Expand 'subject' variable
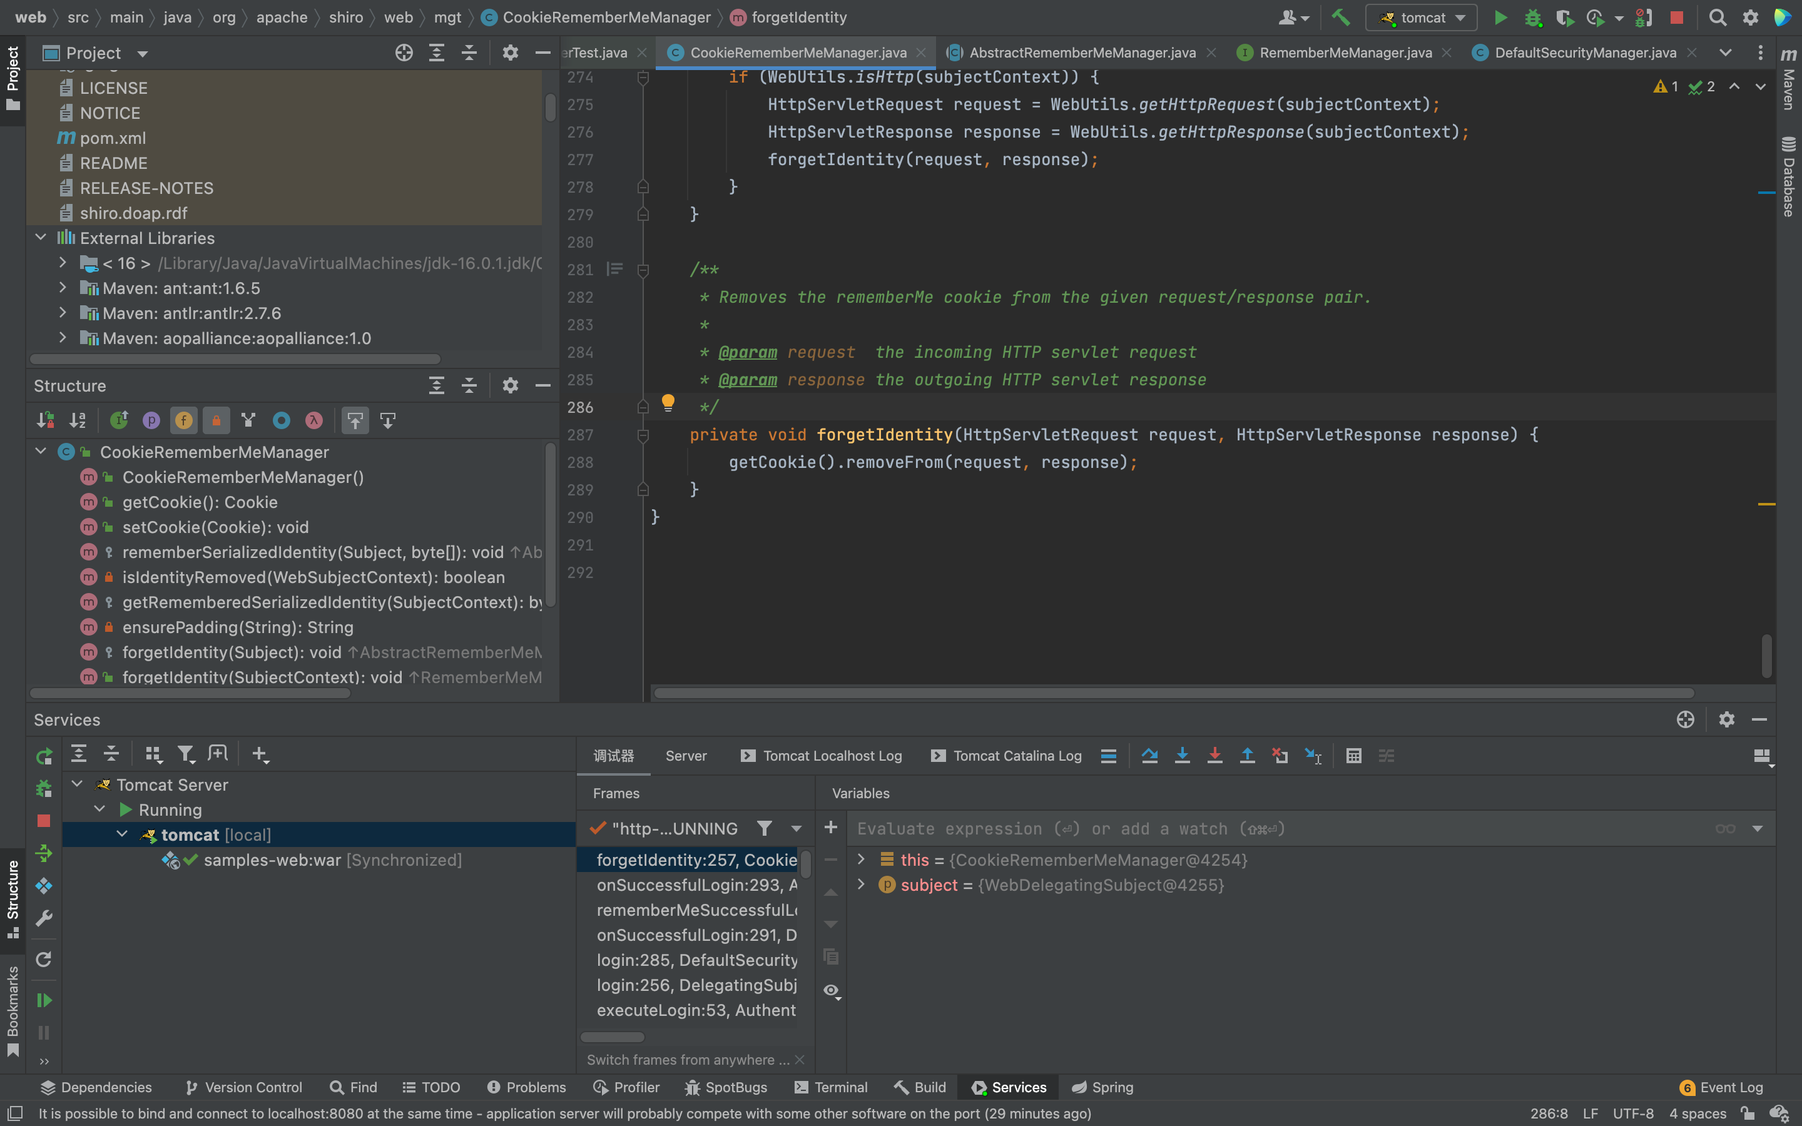Screen dimensions: 1802x1126 pyautogui.click(x=861, y=885)
